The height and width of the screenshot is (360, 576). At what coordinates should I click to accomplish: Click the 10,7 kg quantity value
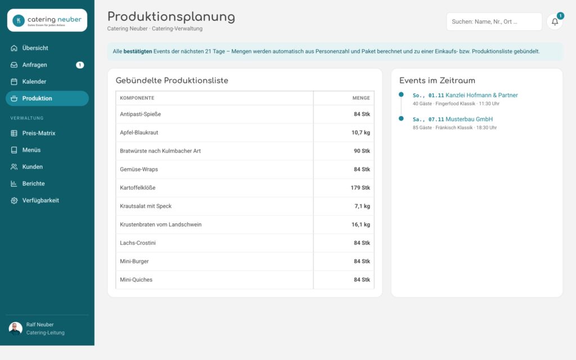[361, 133]
